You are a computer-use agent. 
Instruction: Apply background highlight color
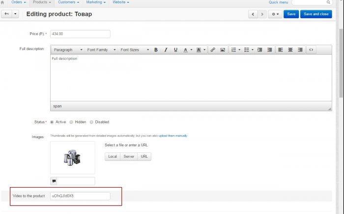click(199, 50)
